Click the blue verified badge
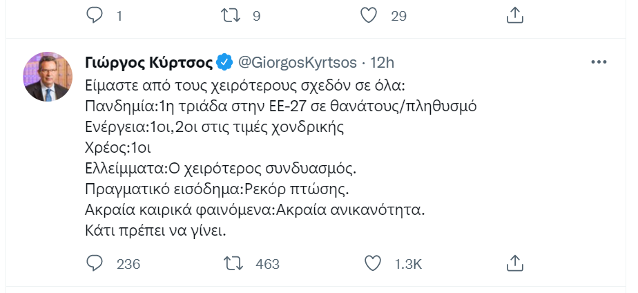 pyautogui.click(x=224, y=62)
